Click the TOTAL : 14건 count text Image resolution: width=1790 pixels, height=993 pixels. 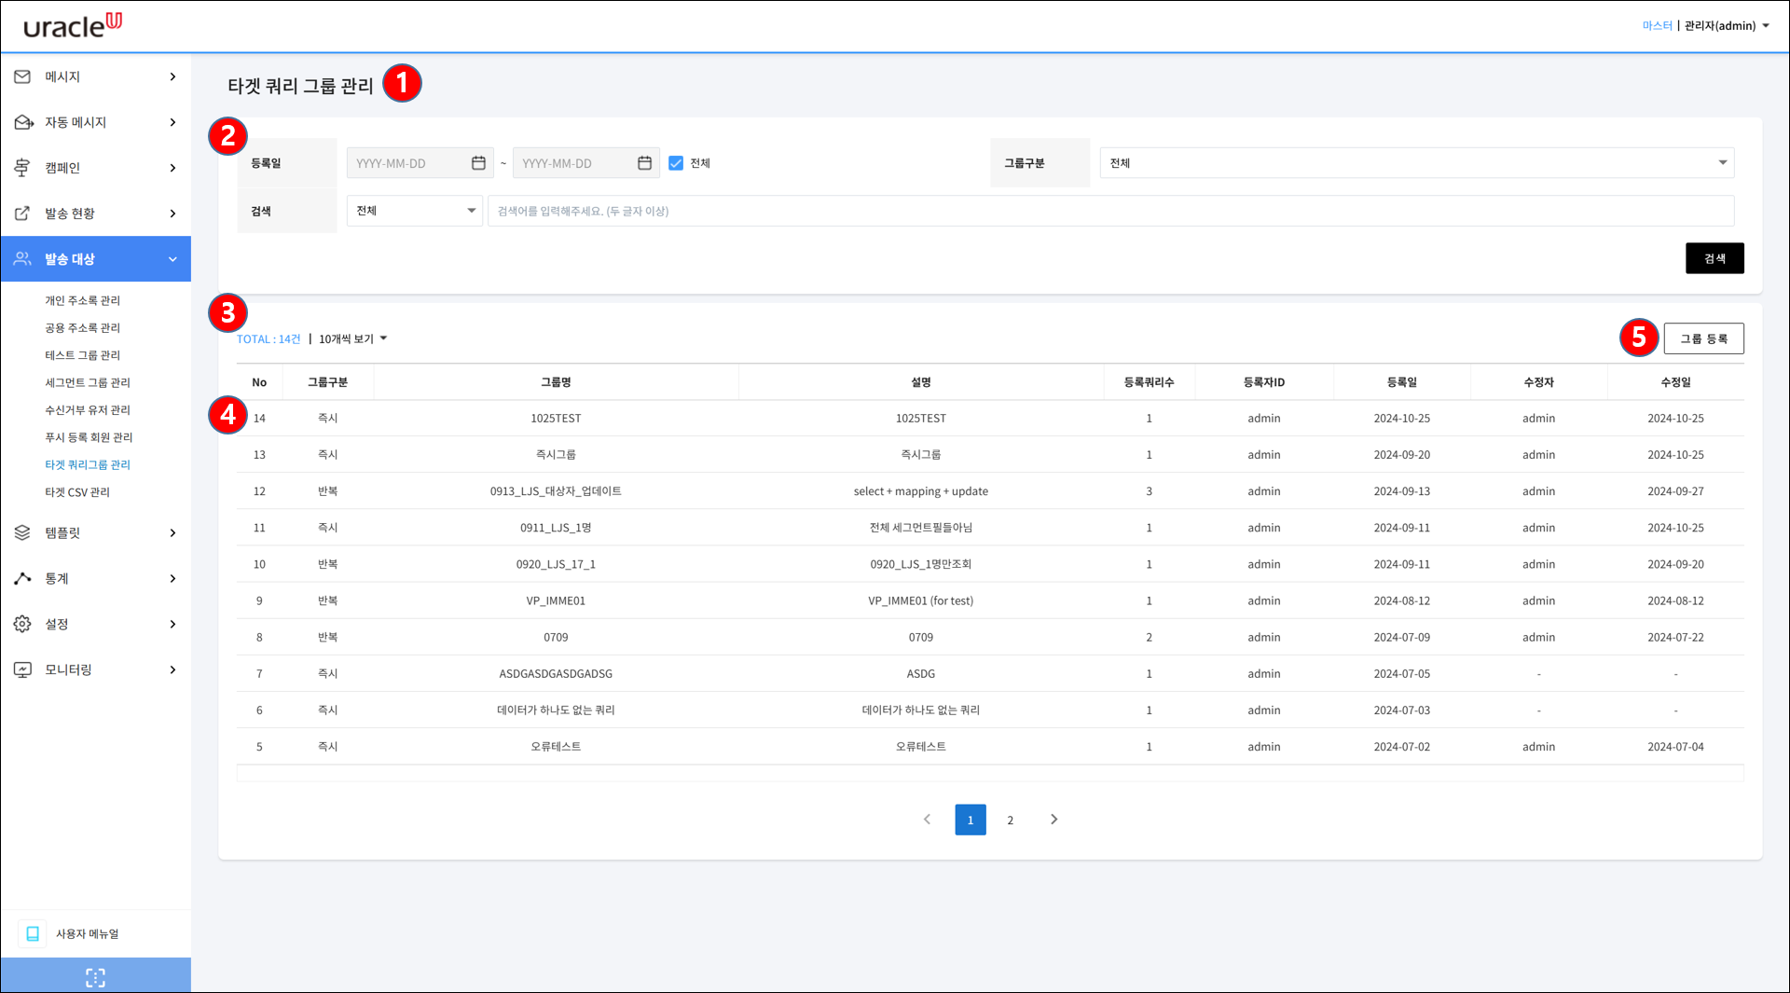(268, 339)
